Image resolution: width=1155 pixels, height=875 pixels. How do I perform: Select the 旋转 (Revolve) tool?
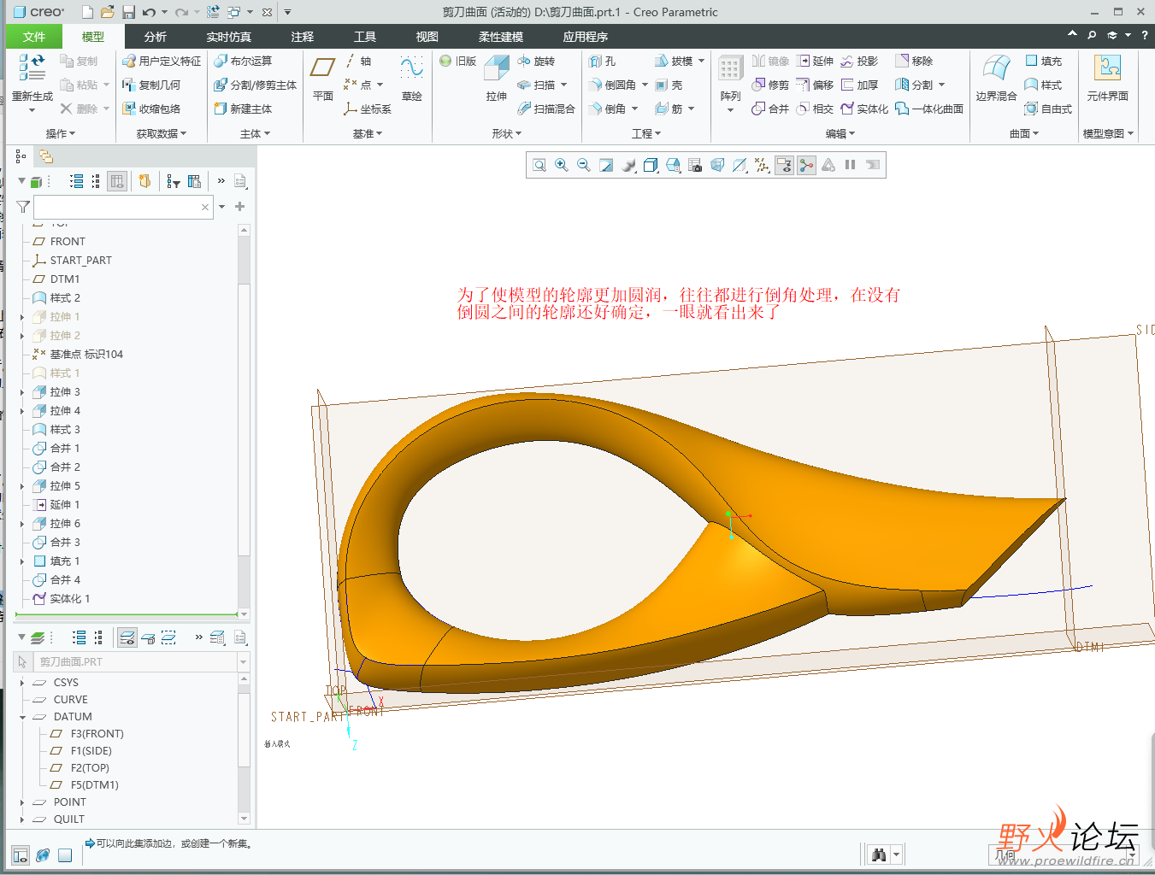[x=536, y=62]
